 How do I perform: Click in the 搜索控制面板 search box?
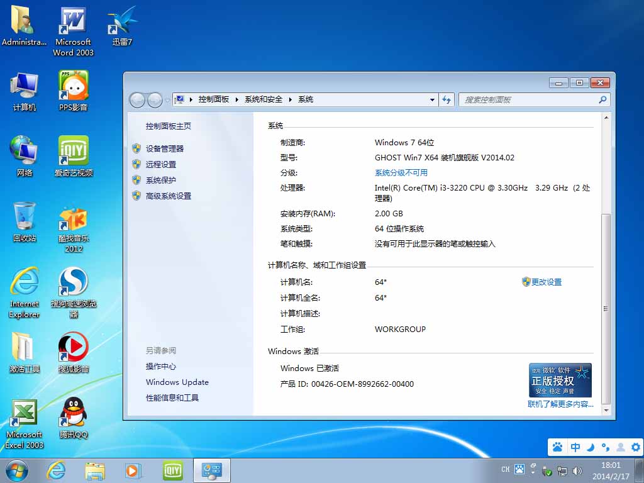pyautogui.click(x=528, y=99)
